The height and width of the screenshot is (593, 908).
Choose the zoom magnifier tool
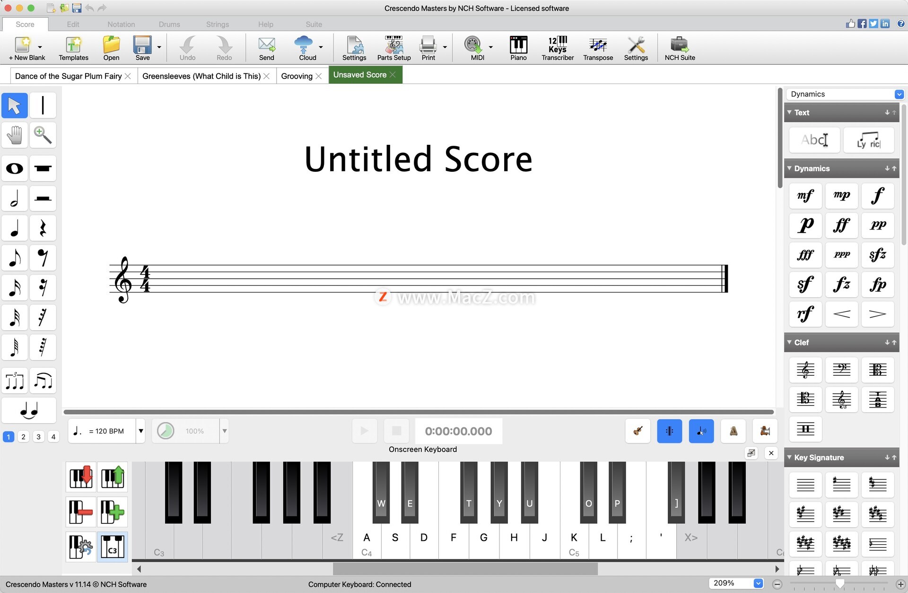point(43,135)
